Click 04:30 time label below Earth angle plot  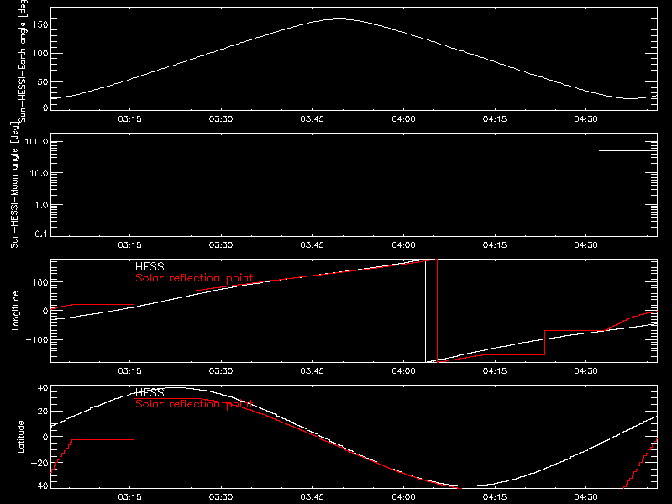coord(585,119)
